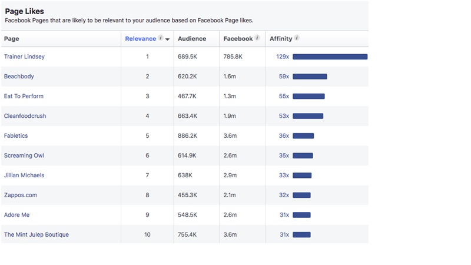Select audience value 455.3K
The width and height of the screenshot is (471, 265).
[x=187, y=195]
